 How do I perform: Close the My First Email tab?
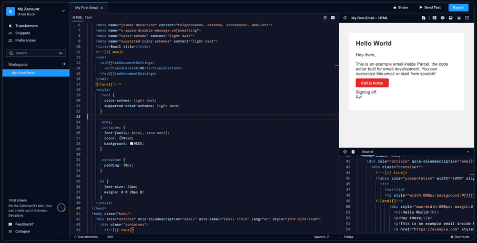102,8
